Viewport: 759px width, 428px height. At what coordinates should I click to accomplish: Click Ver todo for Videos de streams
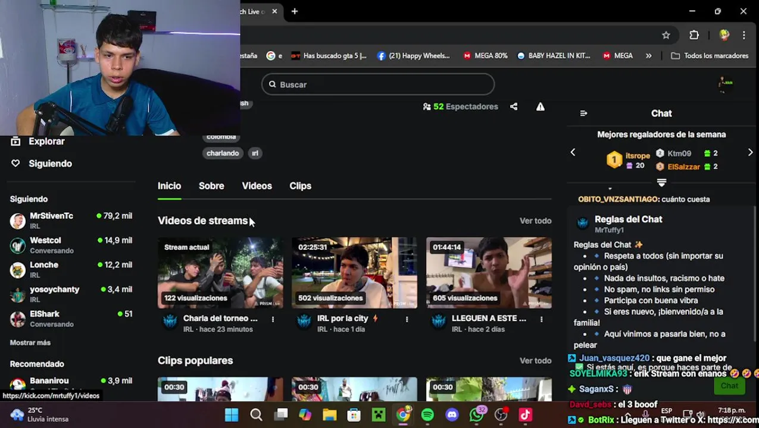coord(535,221)
